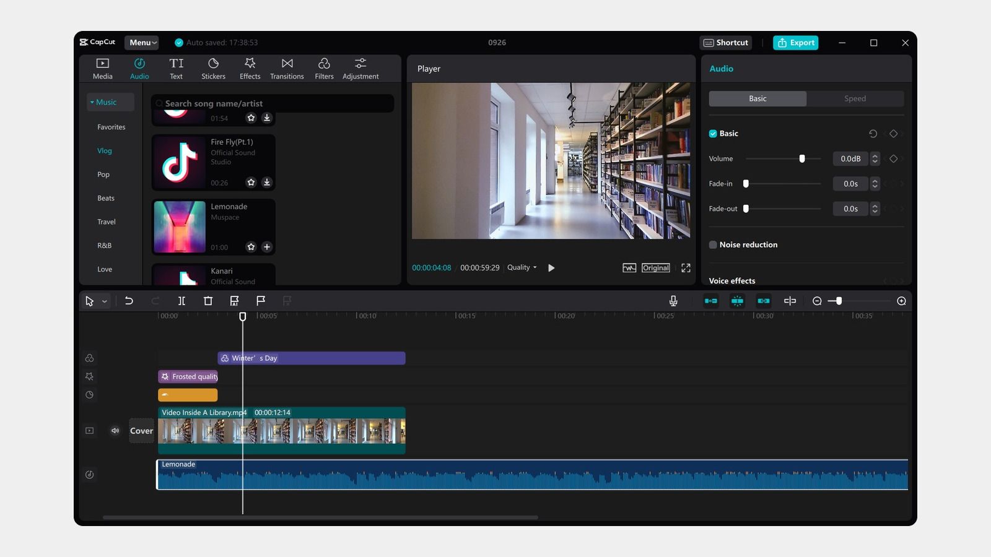Click the Cover button on video track

[x=141, y=431]
